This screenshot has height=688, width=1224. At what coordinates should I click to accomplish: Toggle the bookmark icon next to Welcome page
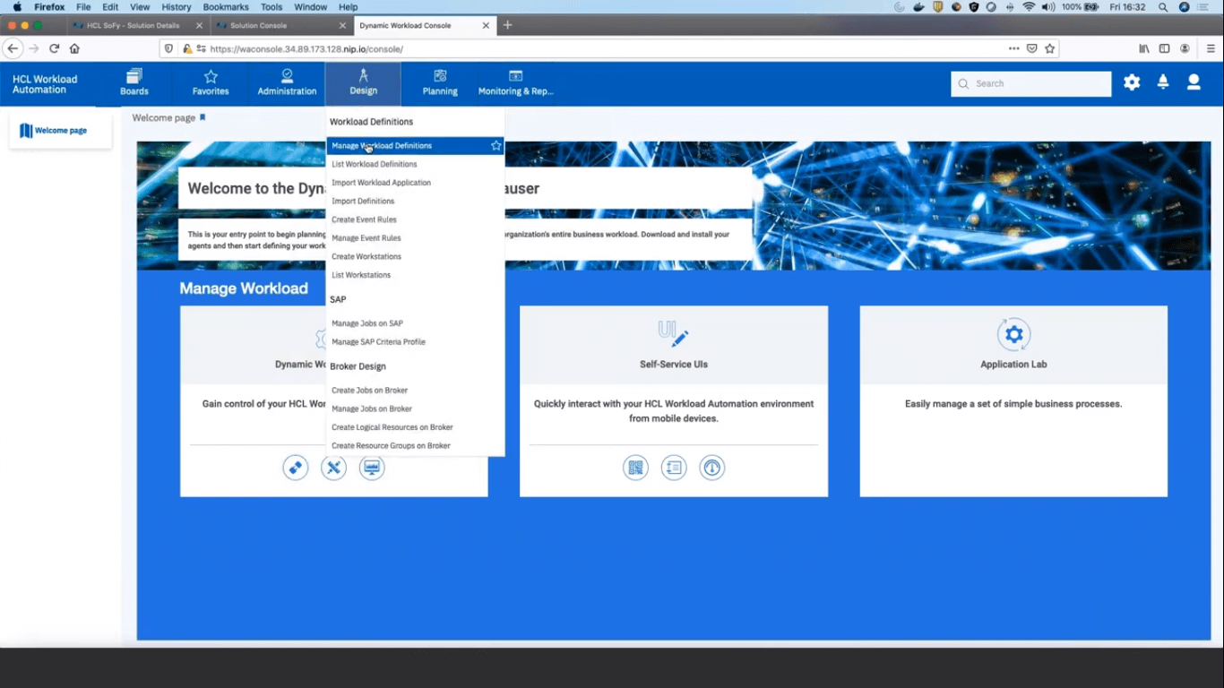click(x=203, y=117)
